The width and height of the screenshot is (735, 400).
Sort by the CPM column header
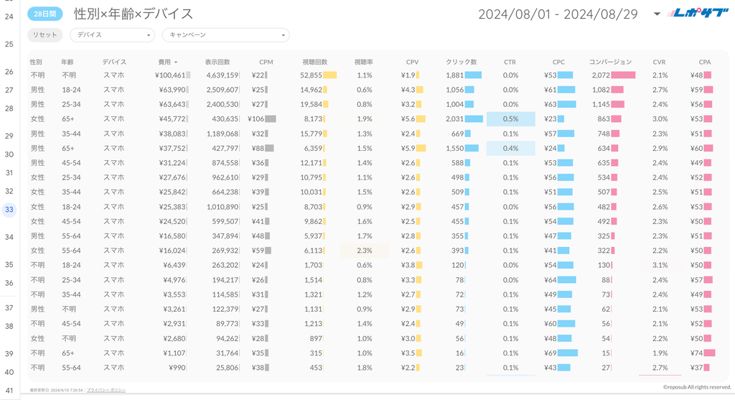[266, 62]
